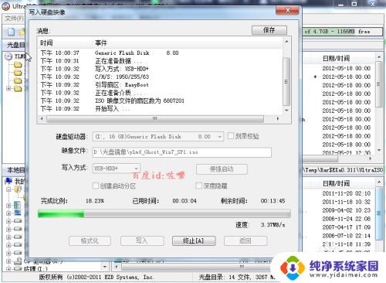Click the documents folder icon in local tree
Image resolution: width=386 pixels, height=283 pixels.
pyautogui.click(x=18, y=189)
